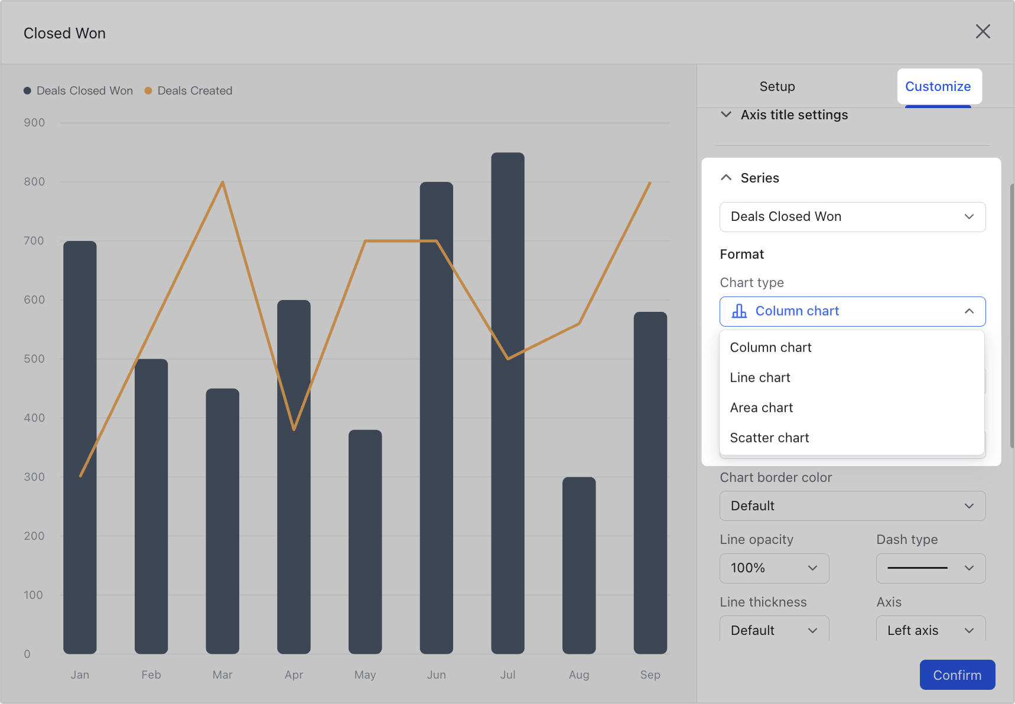Choose Area chart from list
Image resolution: width=1015 pixels, height=704 pixels.
pos(852,408)
